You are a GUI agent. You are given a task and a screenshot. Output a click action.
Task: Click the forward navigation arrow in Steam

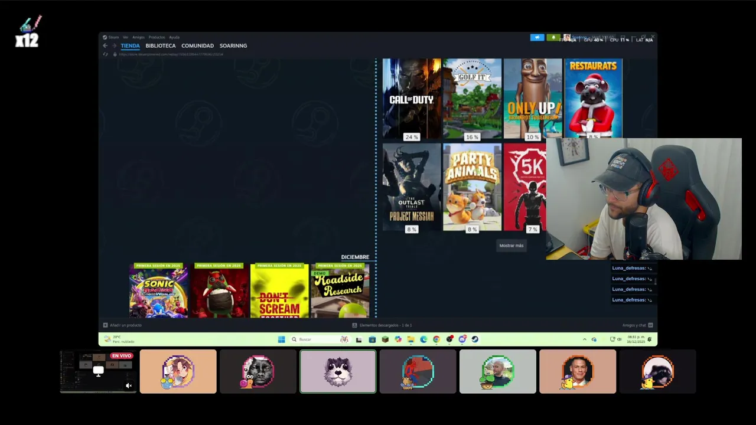[x=114, y=45]
